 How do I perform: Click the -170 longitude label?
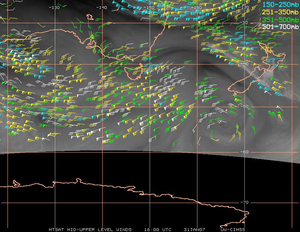pyautogui.click(x=244, y=8)
